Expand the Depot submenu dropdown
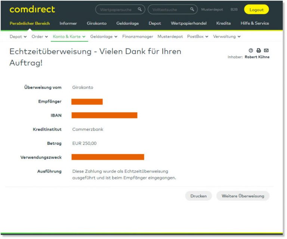 (18, 37)
